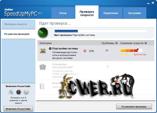Click the red refresh icon beside 26%

click(85, 51)
